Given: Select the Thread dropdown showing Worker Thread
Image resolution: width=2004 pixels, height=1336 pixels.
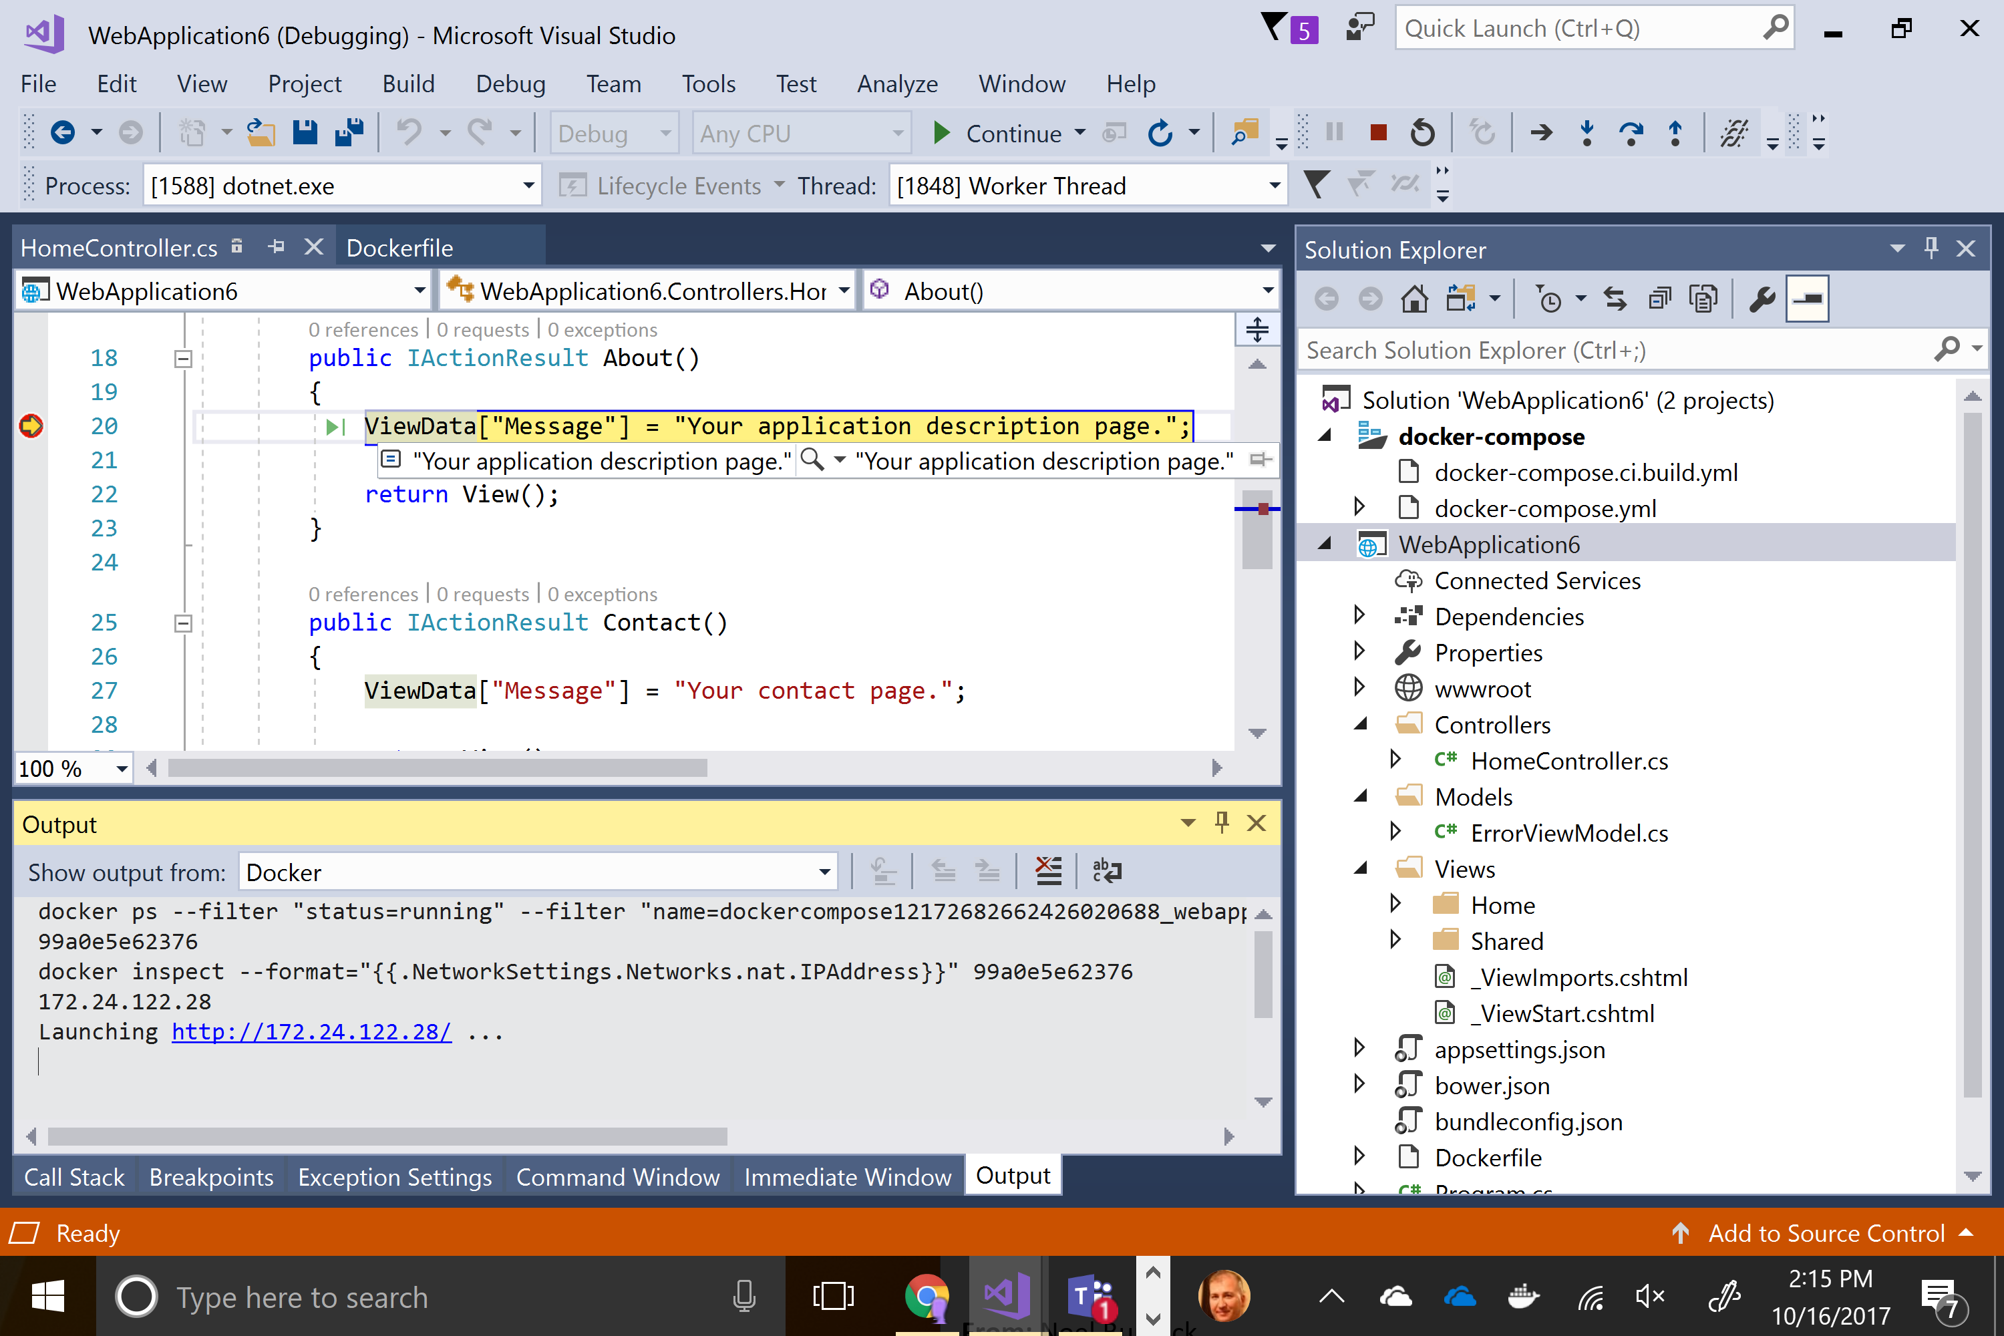Looking at the screenshot, I should (x=1083, y=185).
